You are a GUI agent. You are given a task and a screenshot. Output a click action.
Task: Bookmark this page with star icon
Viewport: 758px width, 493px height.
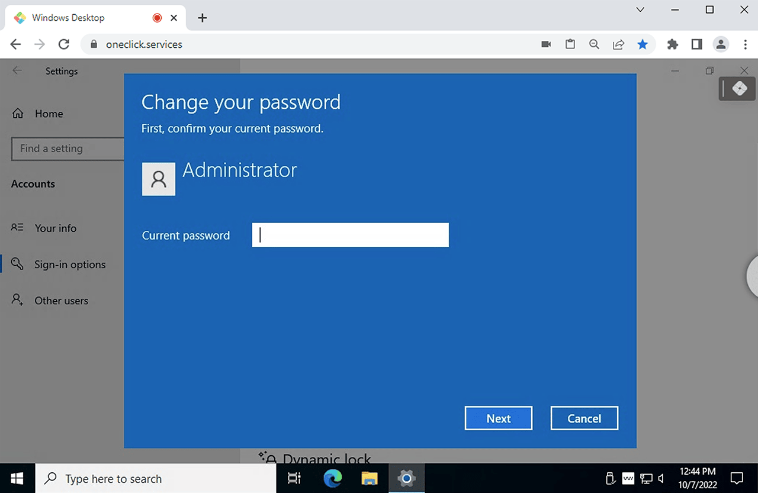(x=643, y=44)
